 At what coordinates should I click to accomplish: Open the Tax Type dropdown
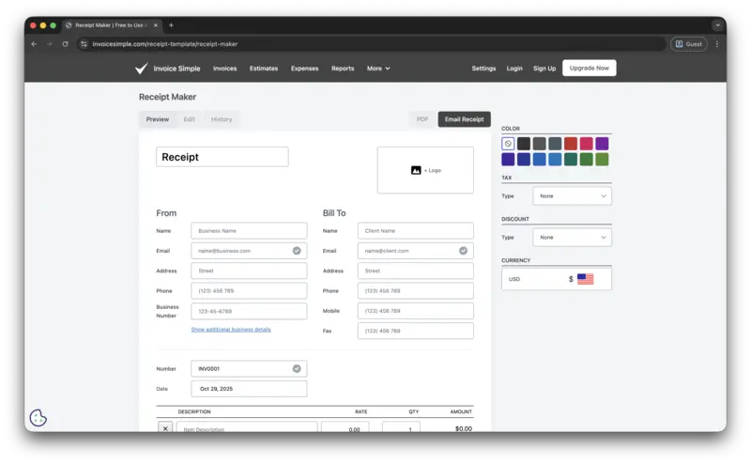[x=572, y=196]
